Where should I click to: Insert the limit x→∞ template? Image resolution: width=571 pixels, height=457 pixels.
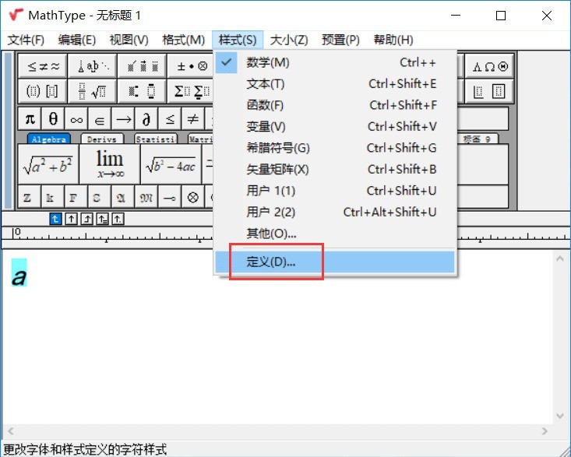110,164
